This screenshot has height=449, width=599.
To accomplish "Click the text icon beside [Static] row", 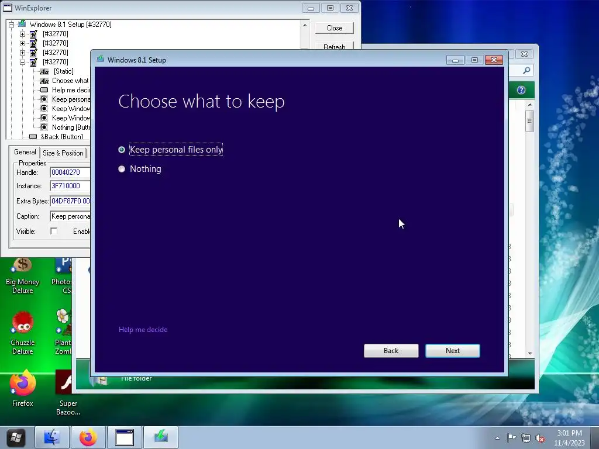I will [44, 71].
